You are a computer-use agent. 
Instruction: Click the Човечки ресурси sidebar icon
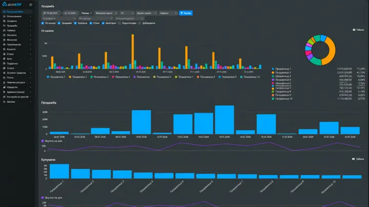(4, 82)
